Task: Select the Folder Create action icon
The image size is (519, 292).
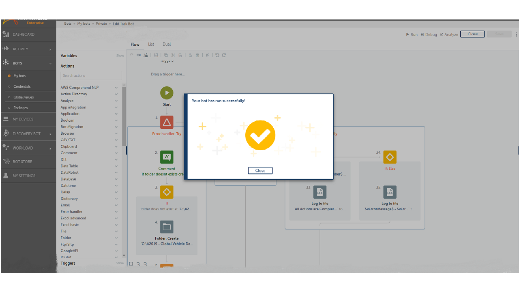Action: pyautogui.click(x=167, y=227)
